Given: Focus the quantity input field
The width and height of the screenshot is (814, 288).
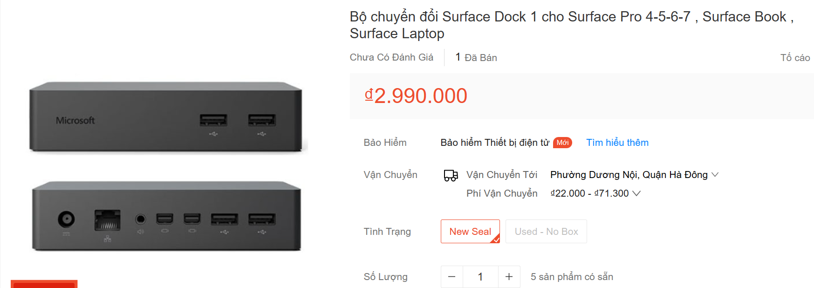Looking at the screenshot, I should coord(480,277).
